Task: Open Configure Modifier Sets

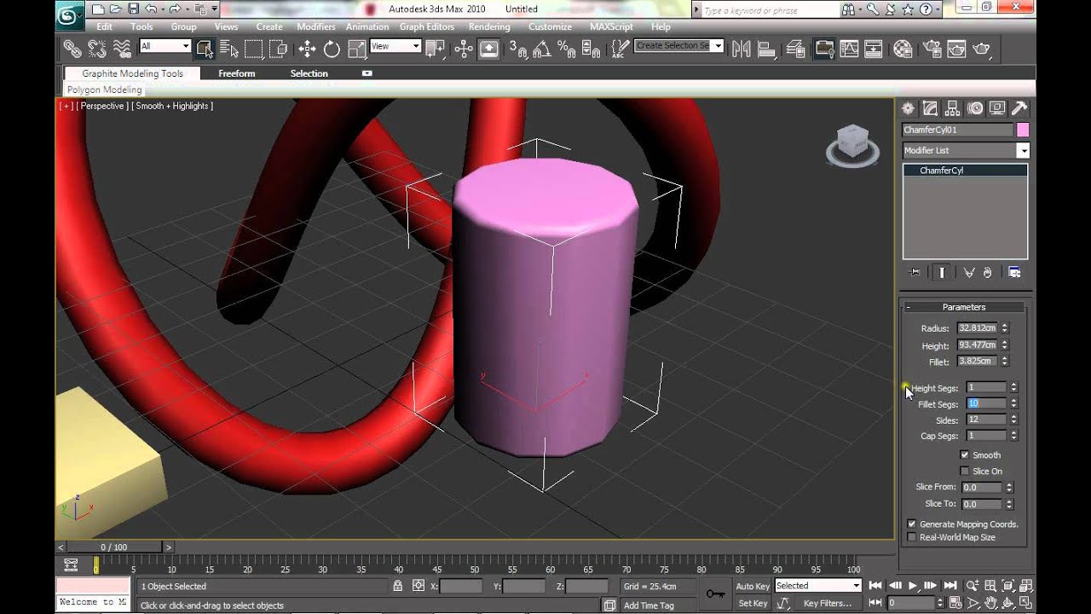Action: [1014, 273]
